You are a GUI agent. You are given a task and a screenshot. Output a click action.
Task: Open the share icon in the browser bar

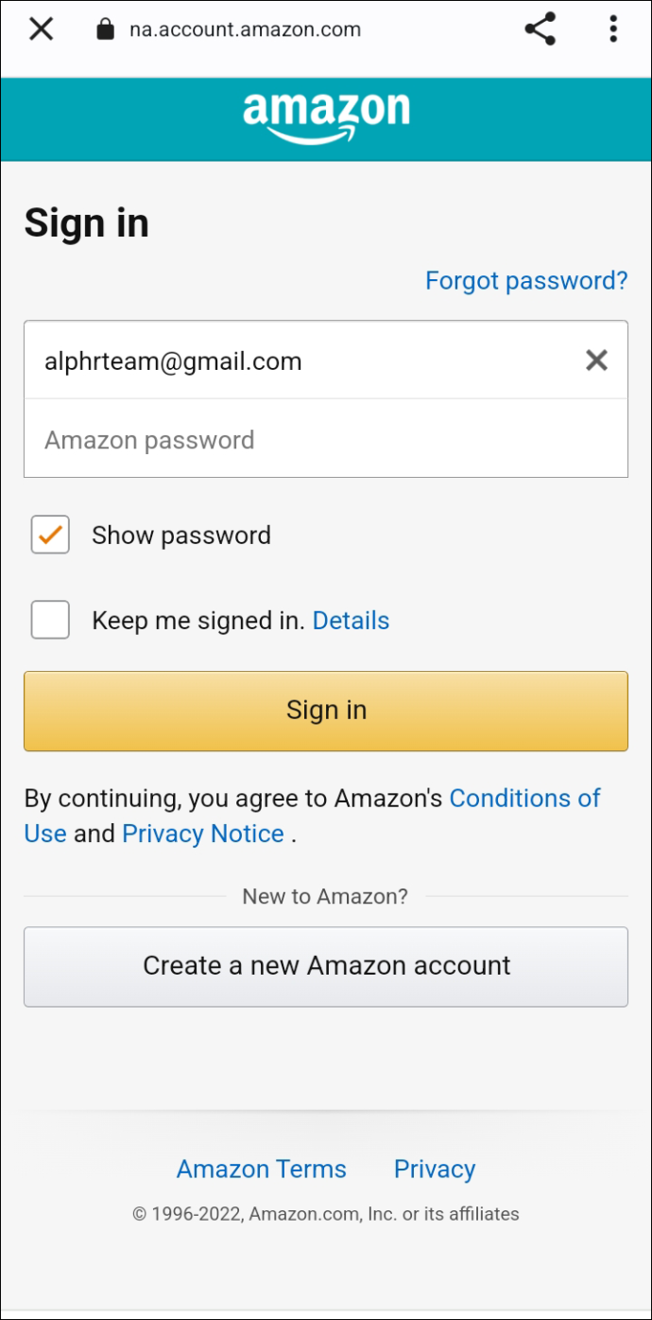point(540,29)
